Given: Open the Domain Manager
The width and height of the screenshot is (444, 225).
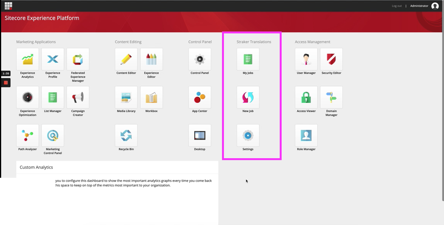Looking at the screenshot, I should coord(331,98).
